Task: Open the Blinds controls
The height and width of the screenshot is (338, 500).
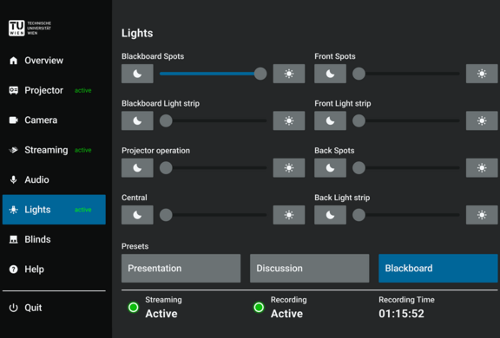Action: (54, 239)
